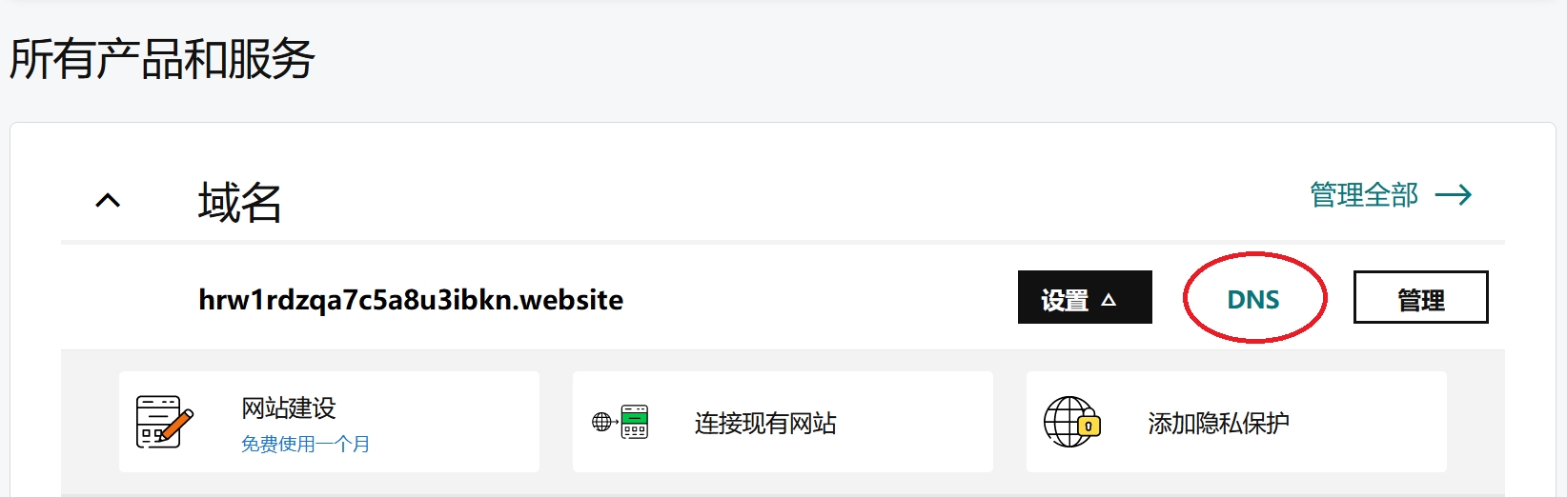Click the globe with padlock privacy icon
This screenshot has height=497, width=1567.
[x=1072, y=422]
